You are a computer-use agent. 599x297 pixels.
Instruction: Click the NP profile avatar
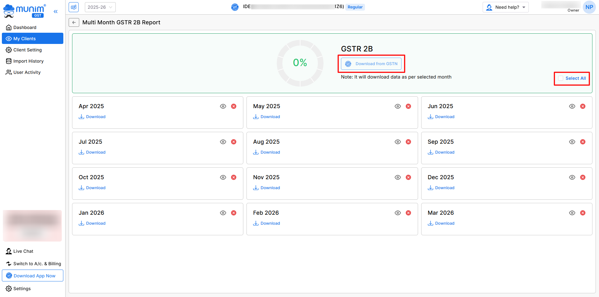(589, 7)
